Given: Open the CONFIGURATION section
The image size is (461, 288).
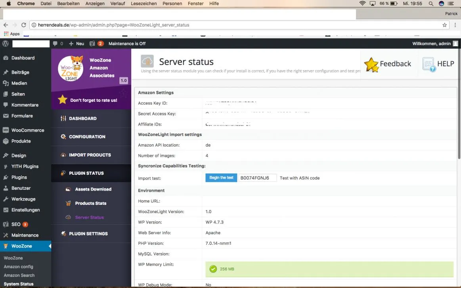Looking at the screenshot, I should [87, 137].
